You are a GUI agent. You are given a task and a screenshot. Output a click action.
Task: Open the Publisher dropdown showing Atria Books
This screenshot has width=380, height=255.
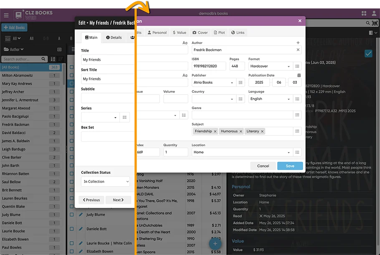[214, 82]
